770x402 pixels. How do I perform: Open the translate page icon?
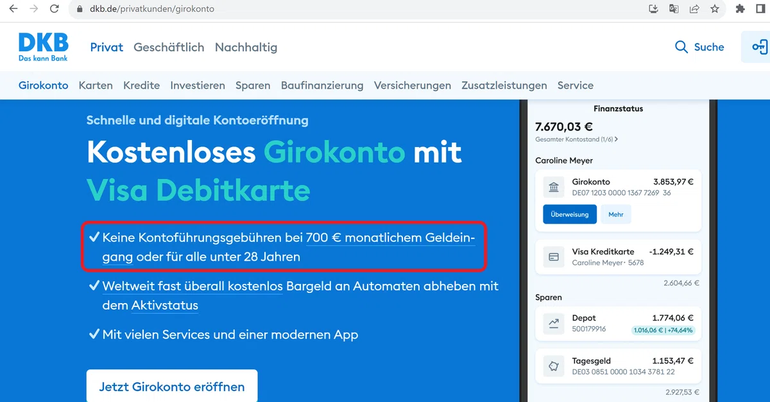click(x=674, y=9)
